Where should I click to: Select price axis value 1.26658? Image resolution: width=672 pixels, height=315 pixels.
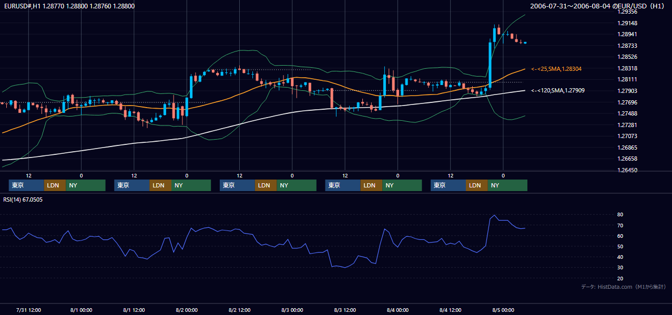click(628, 159)
